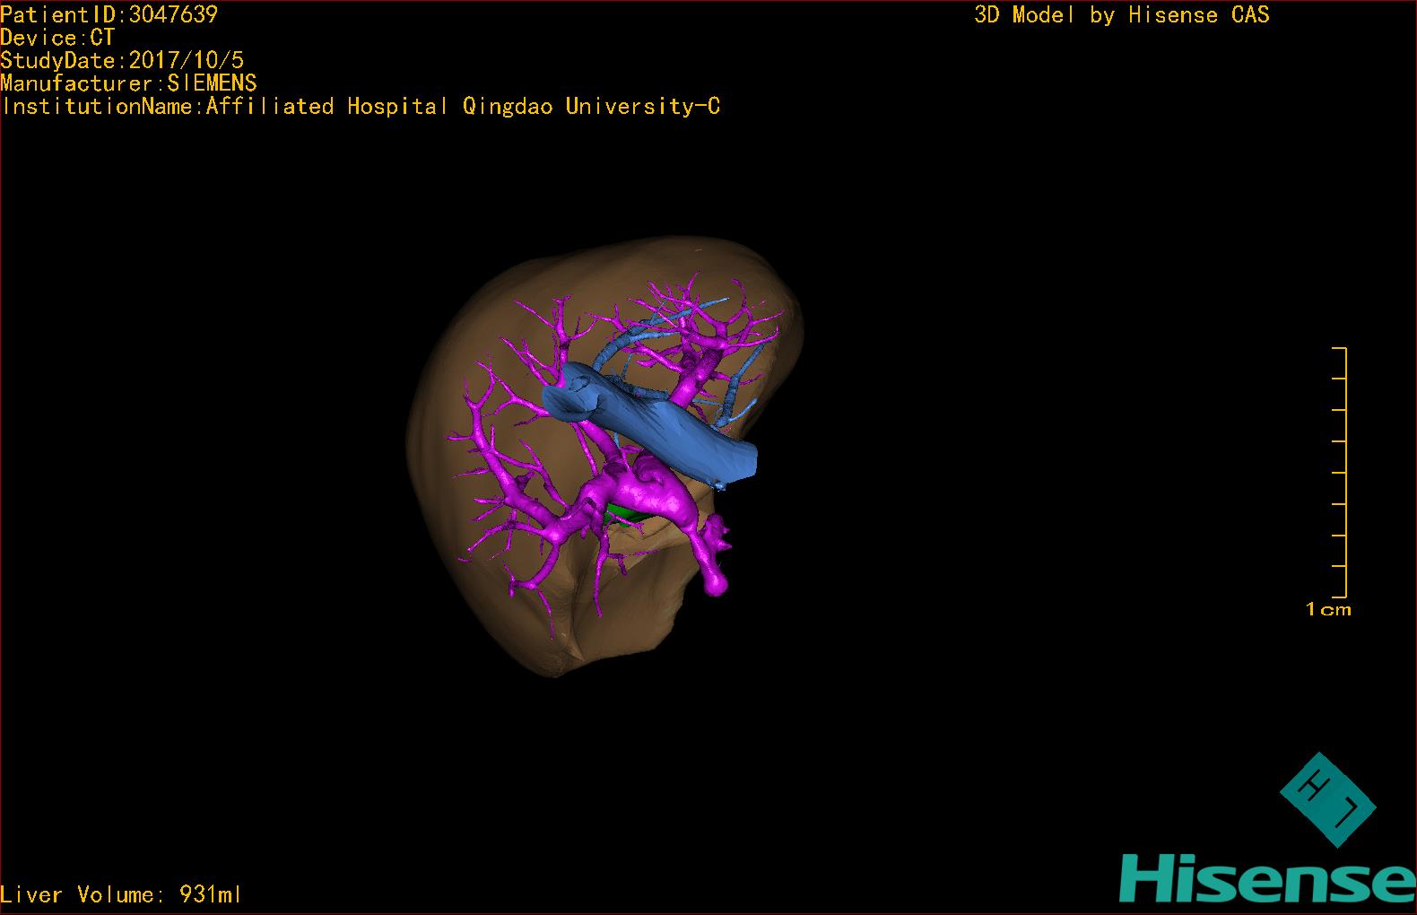Select the StudyDate:2017/10/5 text
Viewport: 1417px width, 915px height.
[x=122, y=61]
